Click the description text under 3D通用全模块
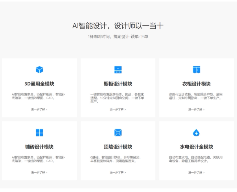 click(x=38, y=96)
